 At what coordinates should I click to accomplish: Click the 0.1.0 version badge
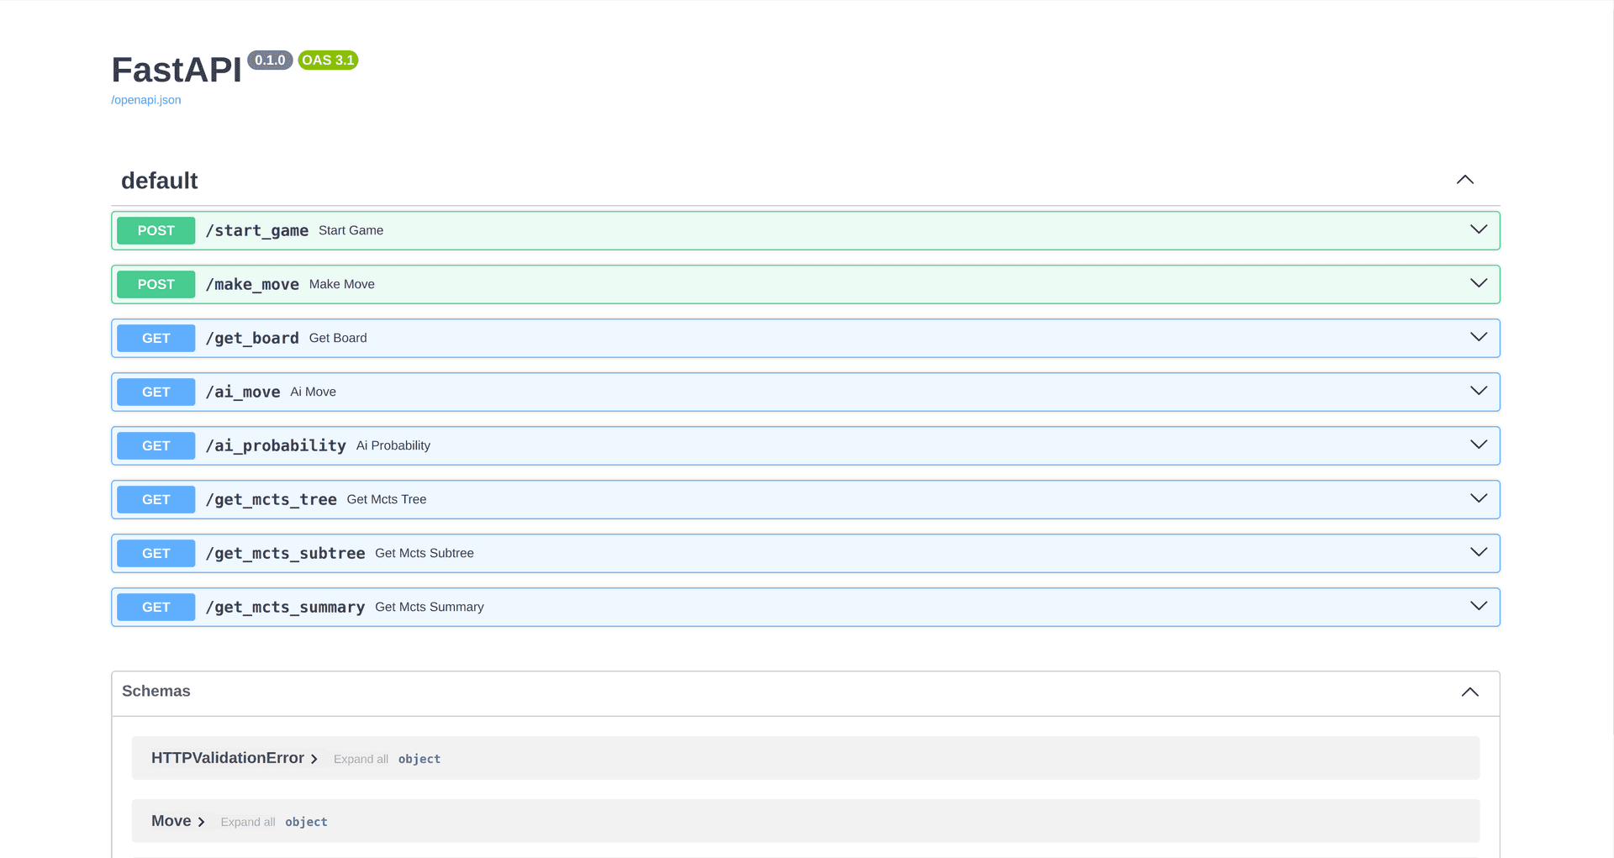(x=270, y=61)
